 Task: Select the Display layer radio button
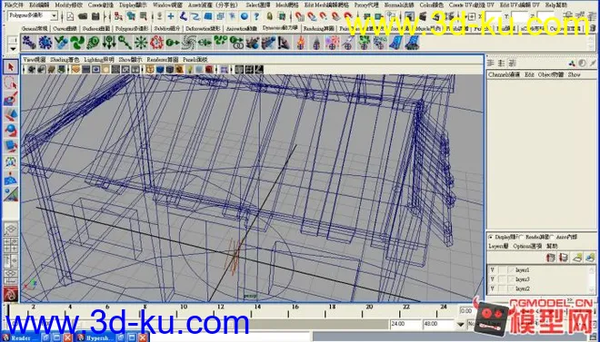click(491, 237)
